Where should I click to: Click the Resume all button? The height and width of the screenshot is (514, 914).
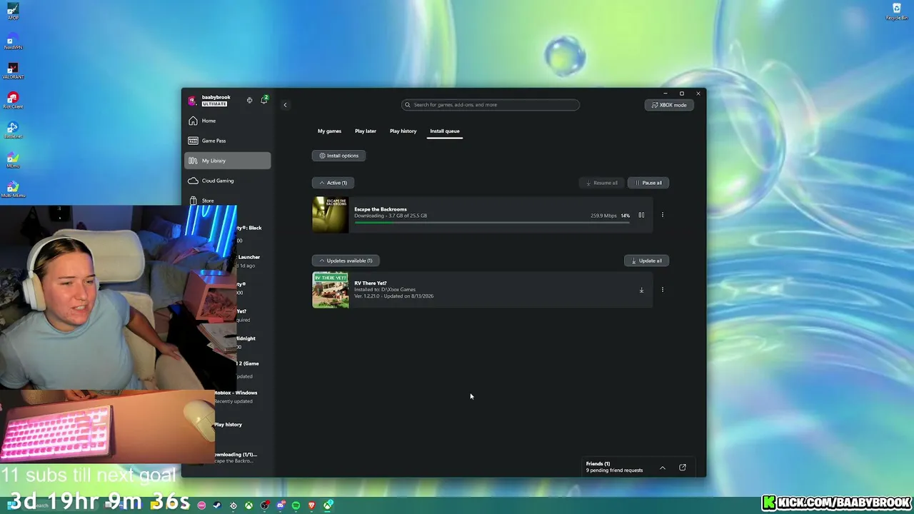pyautogui.click(x=601, y=183)
